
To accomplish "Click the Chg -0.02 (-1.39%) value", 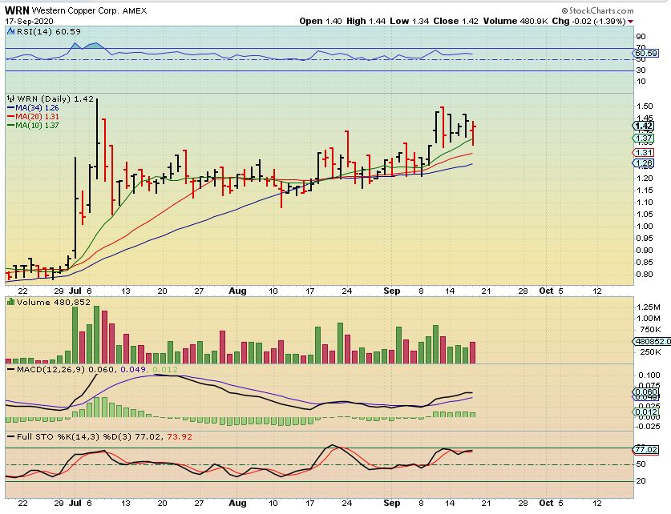I will pyautogui.click(x=589, y=21).
